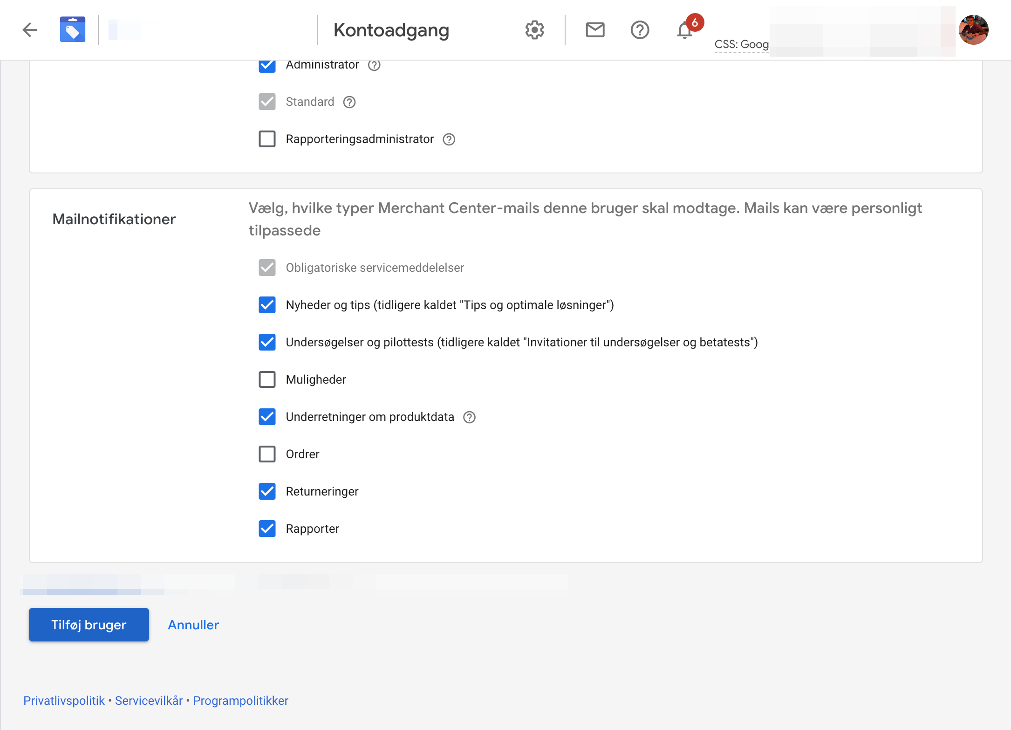Uncheck the Returneringer checkbox
Image resolution: width=1011 pixels, height=730 pixels.
pyautogui.click(x=267, y=491)
